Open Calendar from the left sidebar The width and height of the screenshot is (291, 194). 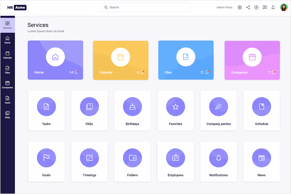click(7, 55)
